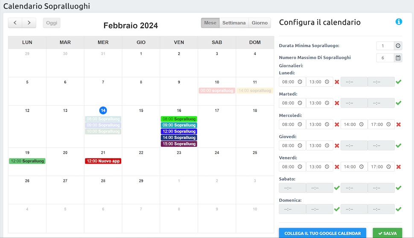Image resolution: width=414 pixels, height=238 pixels.
Task: Switch to Giorno view
Action: pyautogui.click(x=259, y=23)
